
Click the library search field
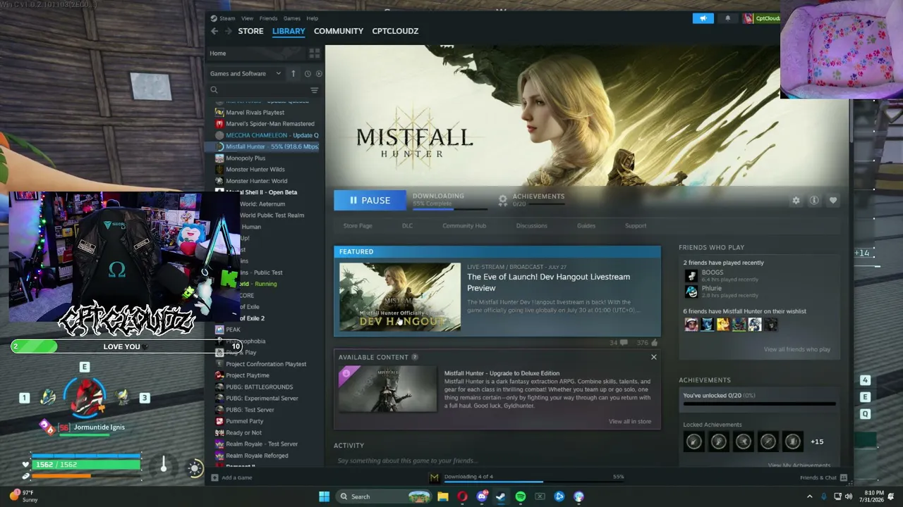261,90
